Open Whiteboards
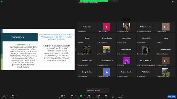Image resolution: width=177 pixels, height=99 pixels. point(122,96)
